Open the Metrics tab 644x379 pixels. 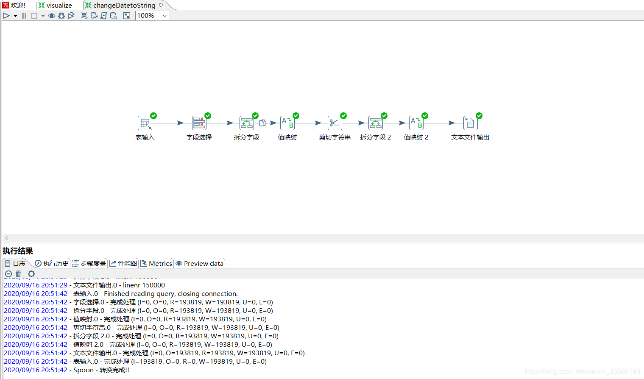[156, 263]
